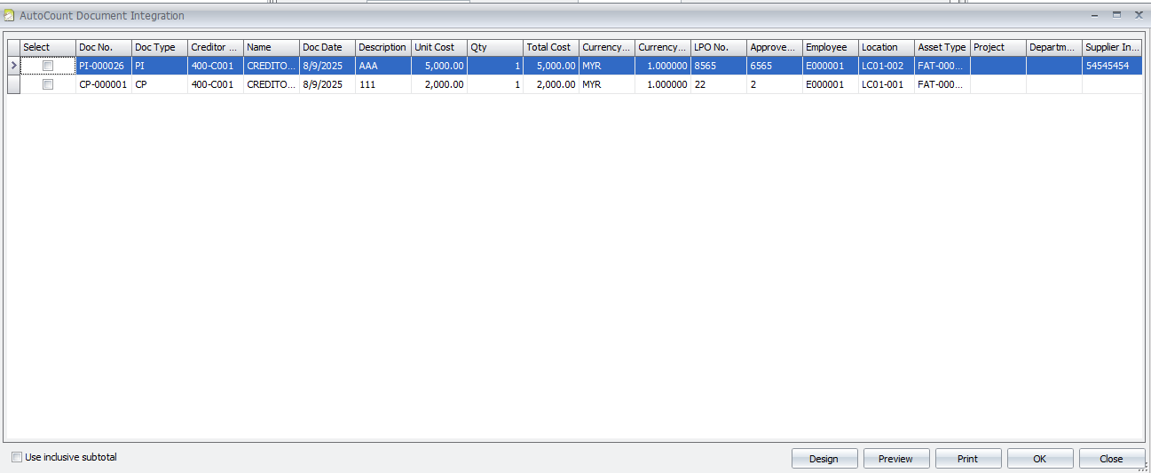The width and height of the screenshot is (1151, 473).
Task: Click the Project column header
Action: click(x=998, y=47)
